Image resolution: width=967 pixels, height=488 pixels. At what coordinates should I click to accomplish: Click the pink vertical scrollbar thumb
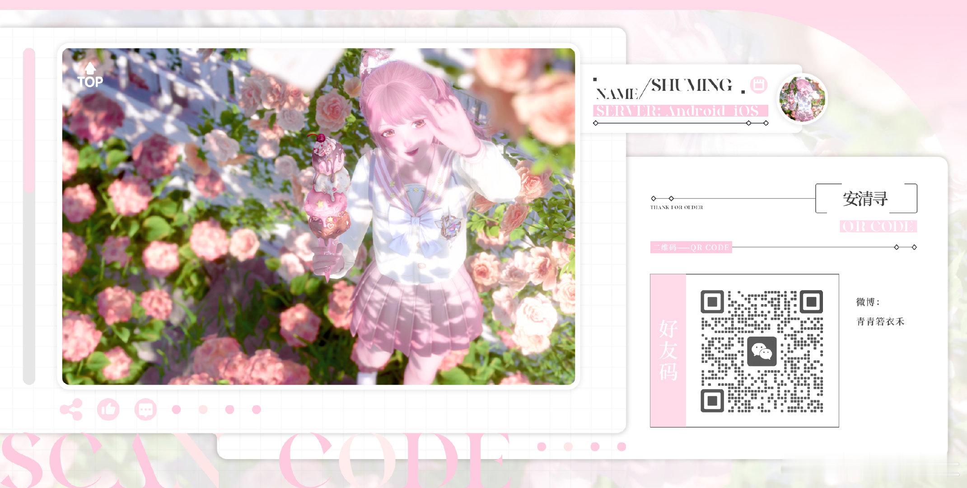[x=29, y=120]
